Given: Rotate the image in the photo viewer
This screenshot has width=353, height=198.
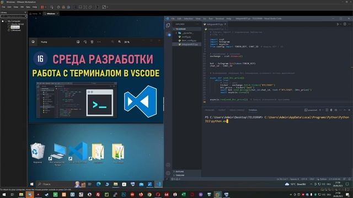Looking at the screenshot, I should [85, 42].
